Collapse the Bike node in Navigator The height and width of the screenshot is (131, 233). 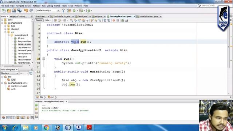[2, 77]
